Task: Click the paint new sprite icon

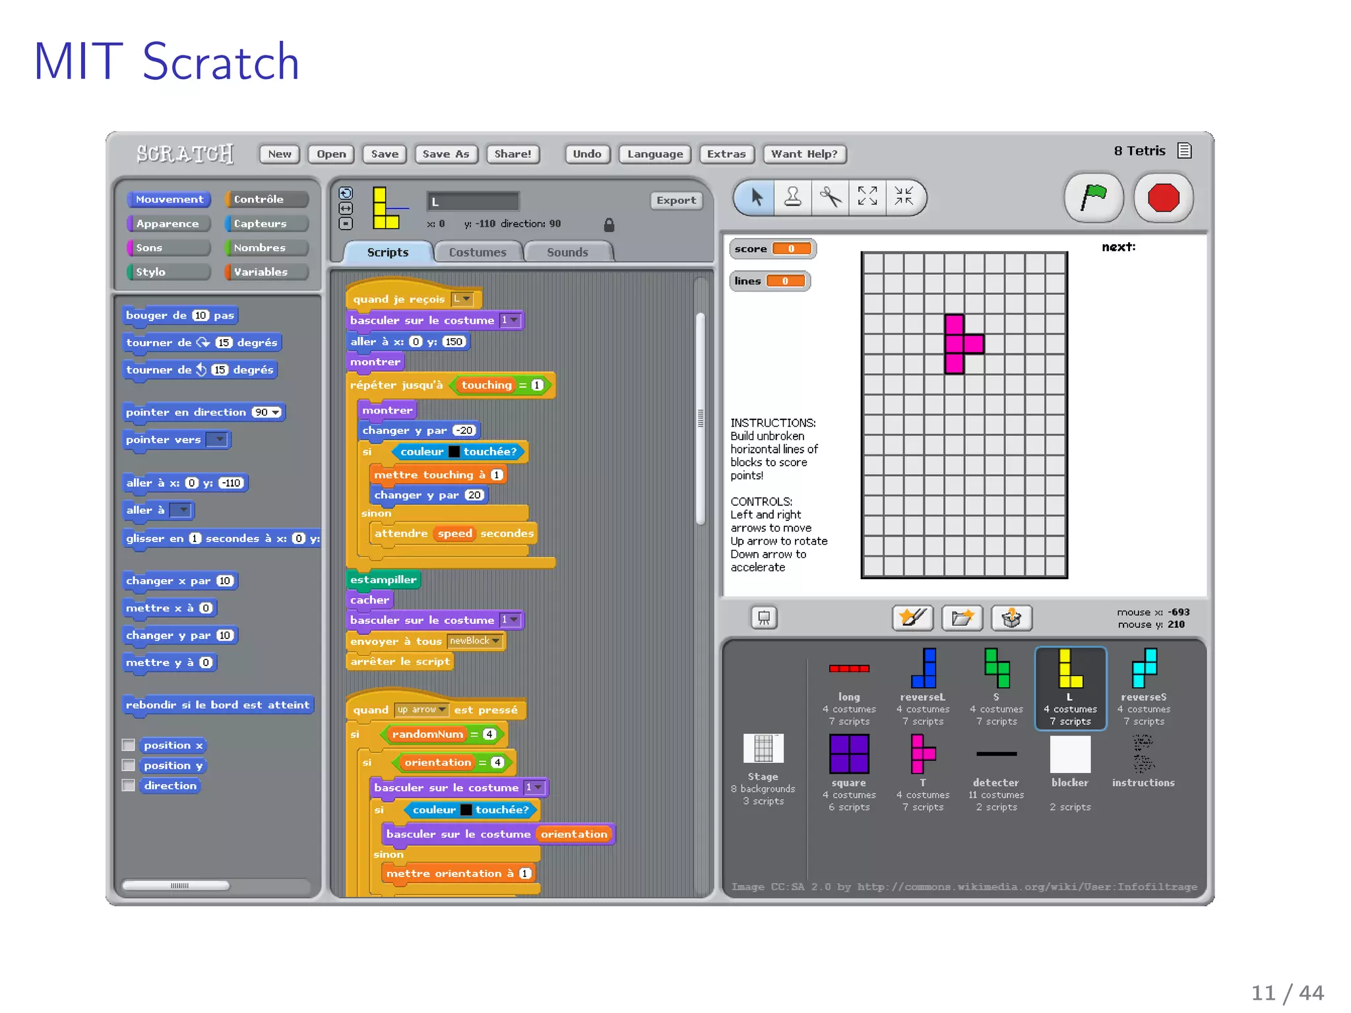Action: click(x=912, y=618)
